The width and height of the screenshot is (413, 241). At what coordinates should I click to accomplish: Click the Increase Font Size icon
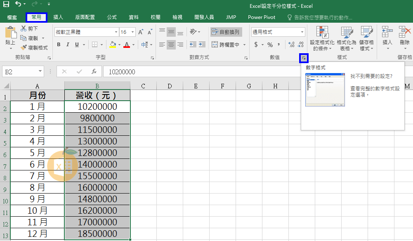pos(141,32)
